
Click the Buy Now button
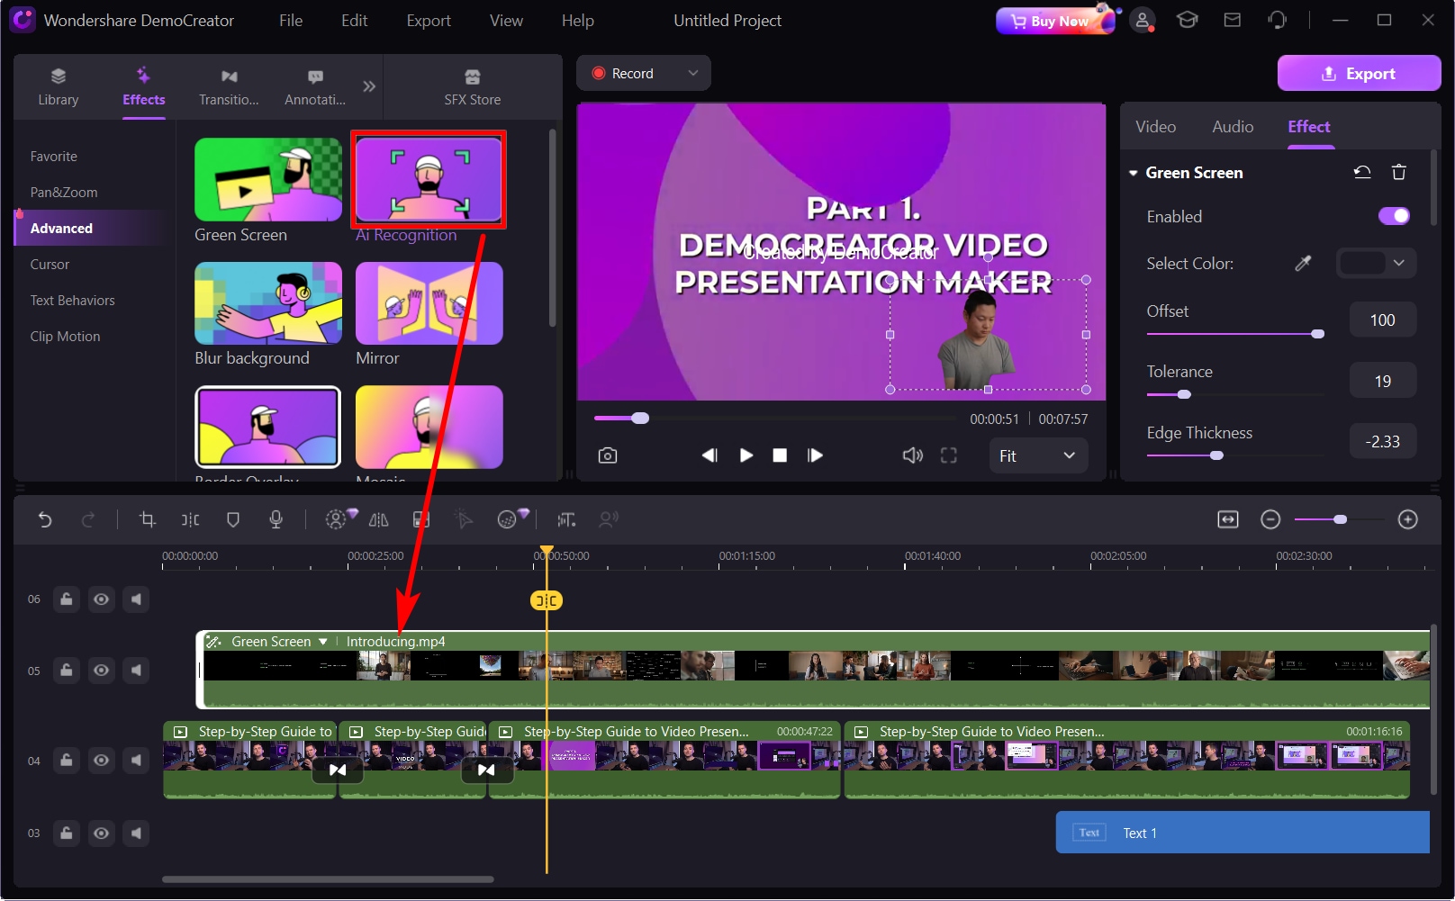pyautogui.click(x=1055, y=20)
